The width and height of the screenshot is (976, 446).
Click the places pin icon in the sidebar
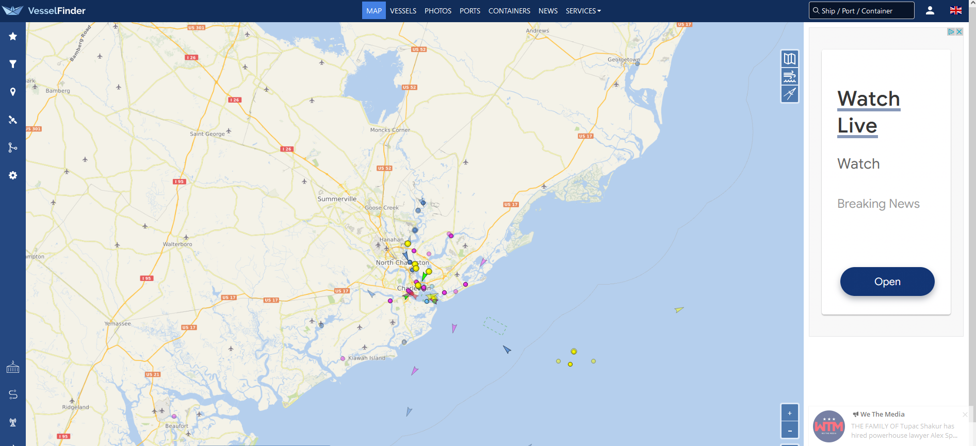click(x=13, y=92)
